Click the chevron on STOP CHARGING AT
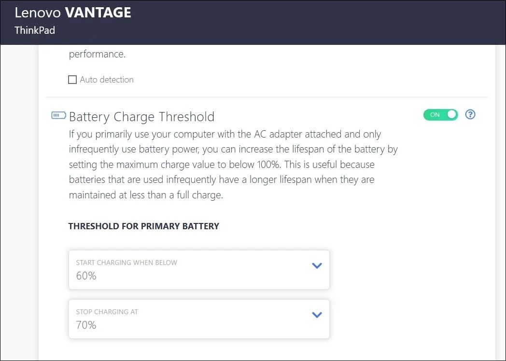This screenshot has height=361, width=506. (317, 314)
